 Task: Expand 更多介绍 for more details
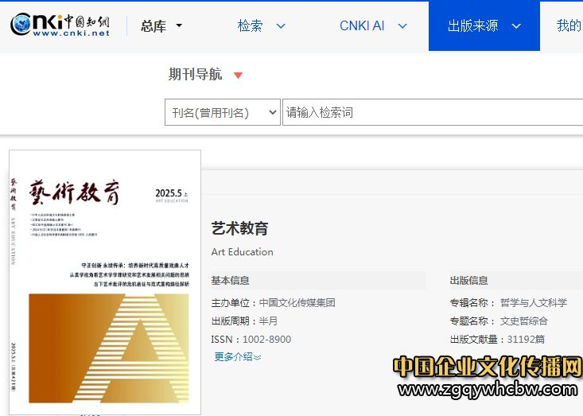237,357
